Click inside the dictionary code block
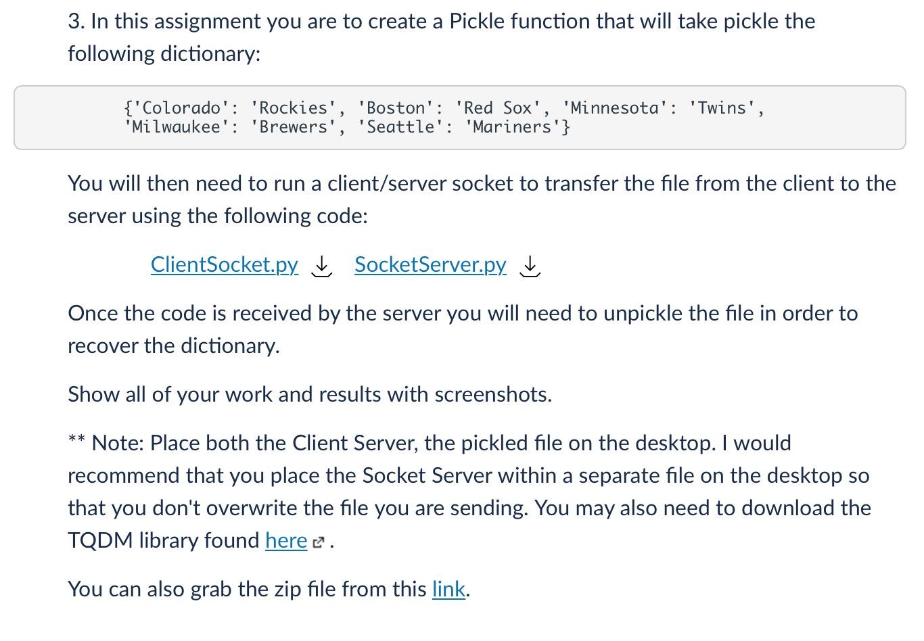The width and height of the screenshot is (924, 641). tap(460, 118)
